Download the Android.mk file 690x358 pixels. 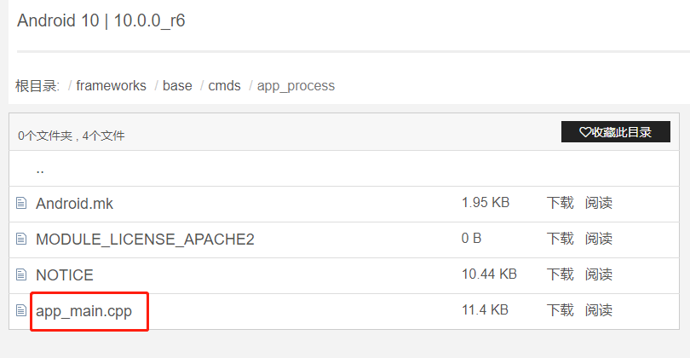click(560, 203)
